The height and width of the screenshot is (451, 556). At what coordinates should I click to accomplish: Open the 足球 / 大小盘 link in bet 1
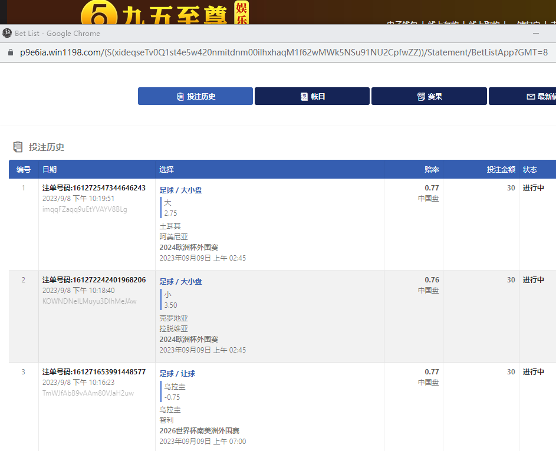coord(180,190)
